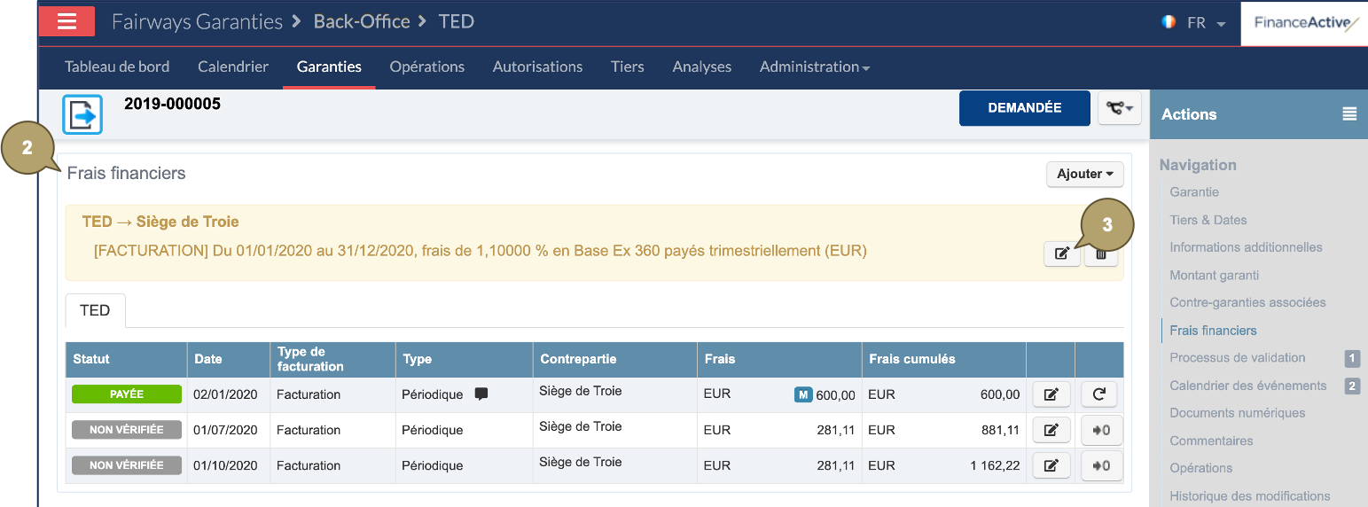1368x507 pixels.
Task: Click badge 1 next to Processus de validation
Action: [x=1352, y=358]
